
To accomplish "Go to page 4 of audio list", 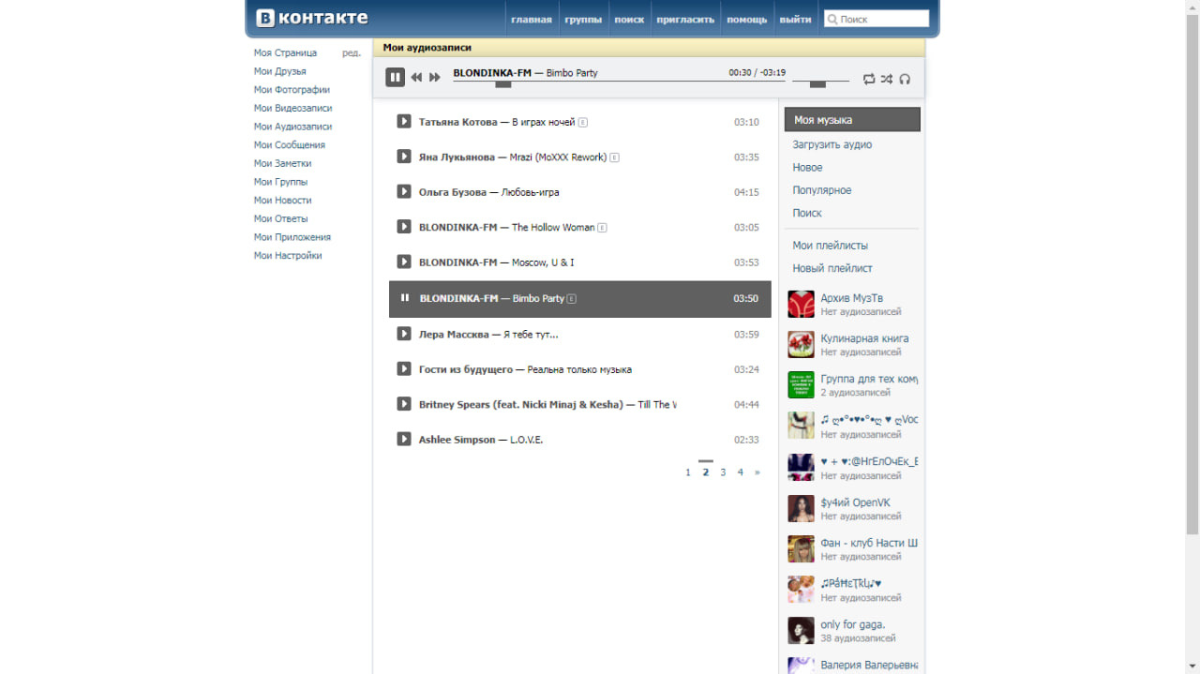I will tap(740, 472).
